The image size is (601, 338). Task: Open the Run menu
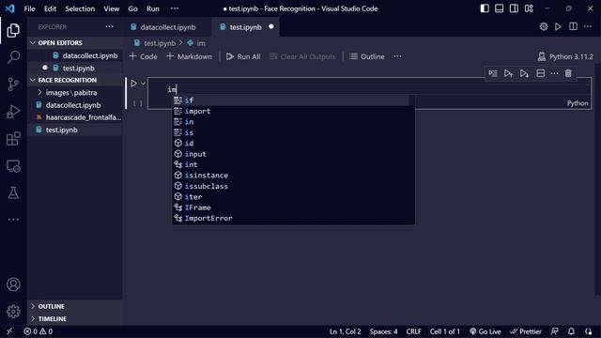152,8
